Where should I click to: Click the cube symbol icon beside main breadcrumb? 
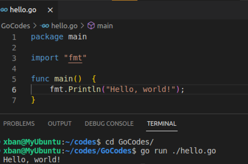coord(91,26)
